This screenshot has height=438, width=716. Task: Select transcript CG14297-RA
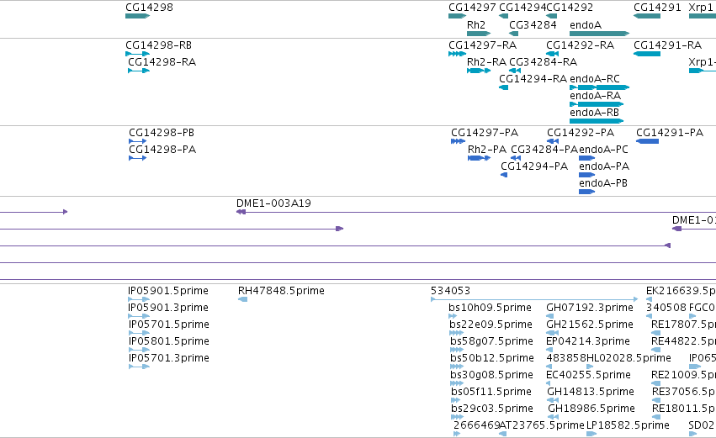pyautogui.click(x=482, y=45)
